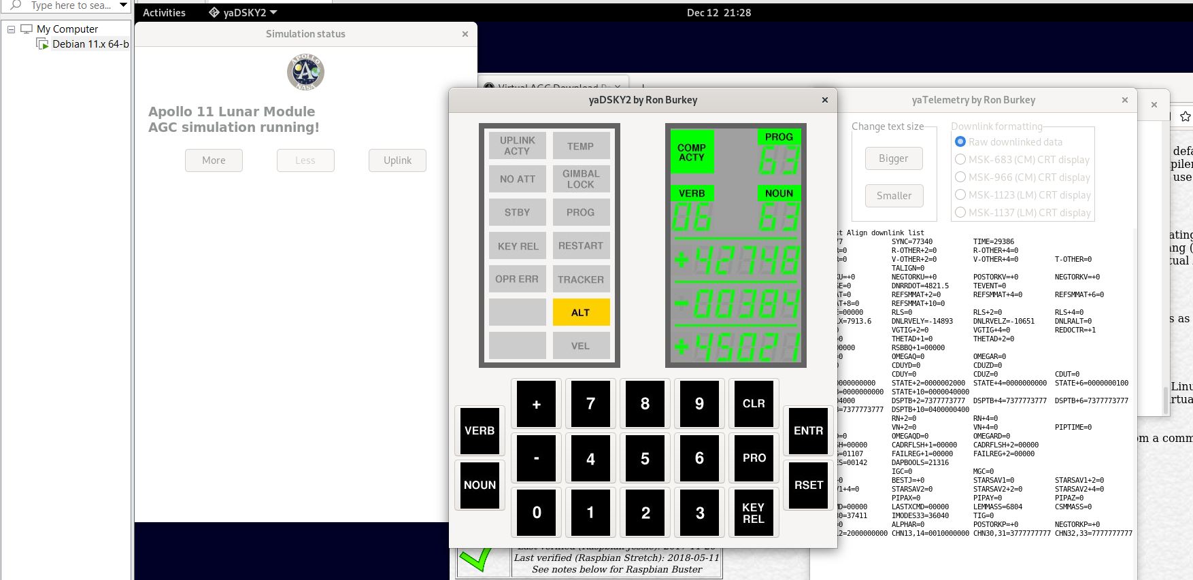Click the UPLINK ACTY indicator lamp
The height and width of the screenshot is (580, 1193).
pos(518,146)
